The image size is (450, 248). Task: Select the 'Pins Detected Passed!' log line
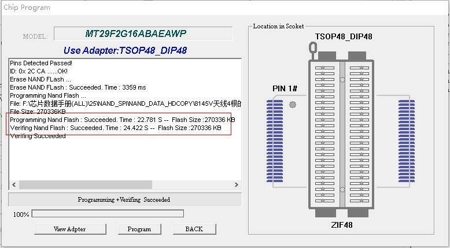pyautogui.click(x=41, y=62)
